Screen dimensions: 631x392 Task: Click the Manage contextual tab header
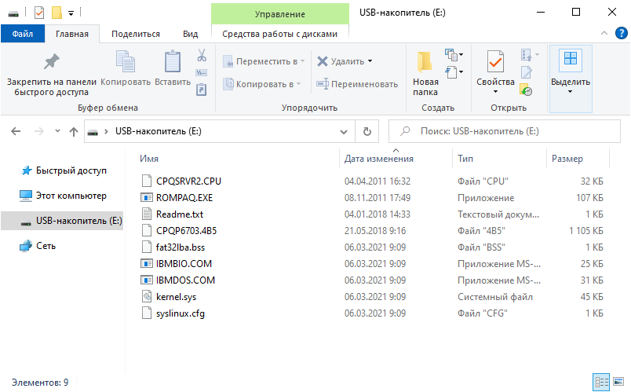pos(279,14)
